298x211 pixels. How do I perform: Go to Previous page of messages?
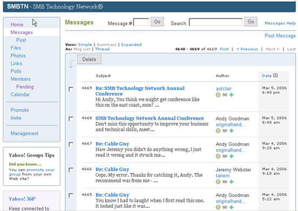pos(247,49)
